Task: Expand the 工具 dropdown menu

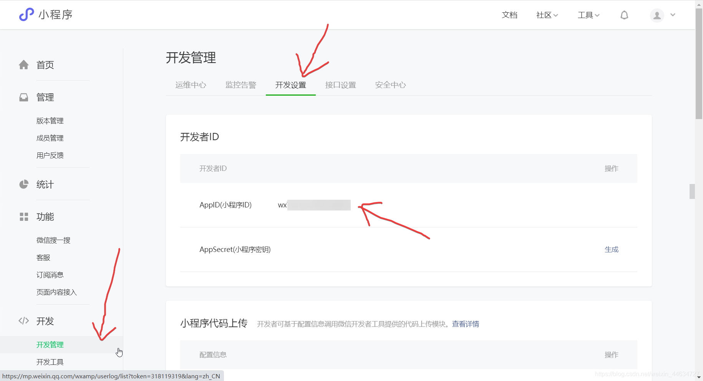Action: point(589,15)
